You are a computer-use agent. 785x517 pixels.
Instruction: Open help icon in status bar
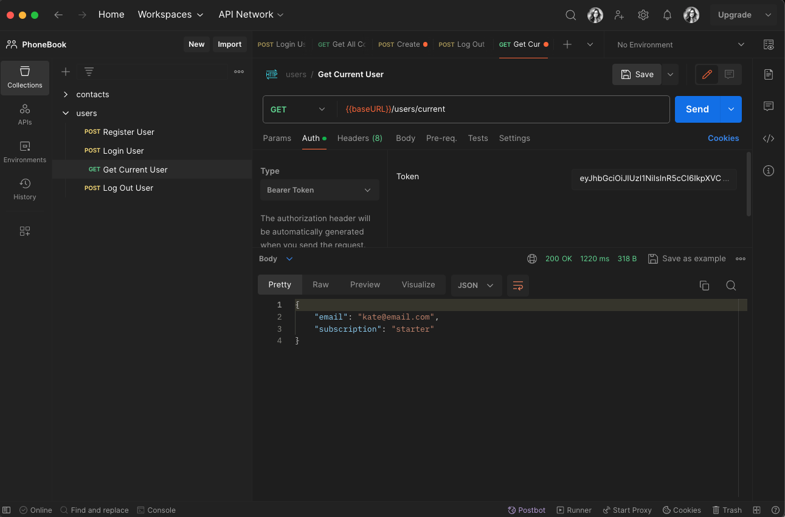pos(775,510)
